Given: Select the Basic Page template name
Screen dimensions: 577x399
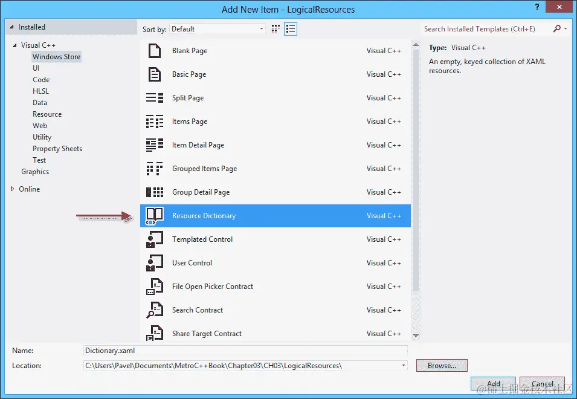Looking at the screenshot, I should pos(189,74).
